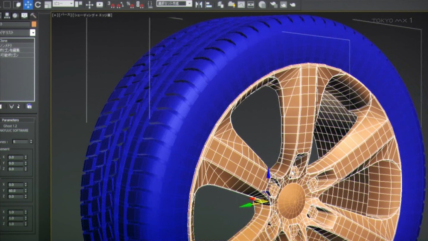Image resolution: width=428 pixels, height=241 pixels.
Task: Click the X field showing 1.0
Action: (15, 212)
